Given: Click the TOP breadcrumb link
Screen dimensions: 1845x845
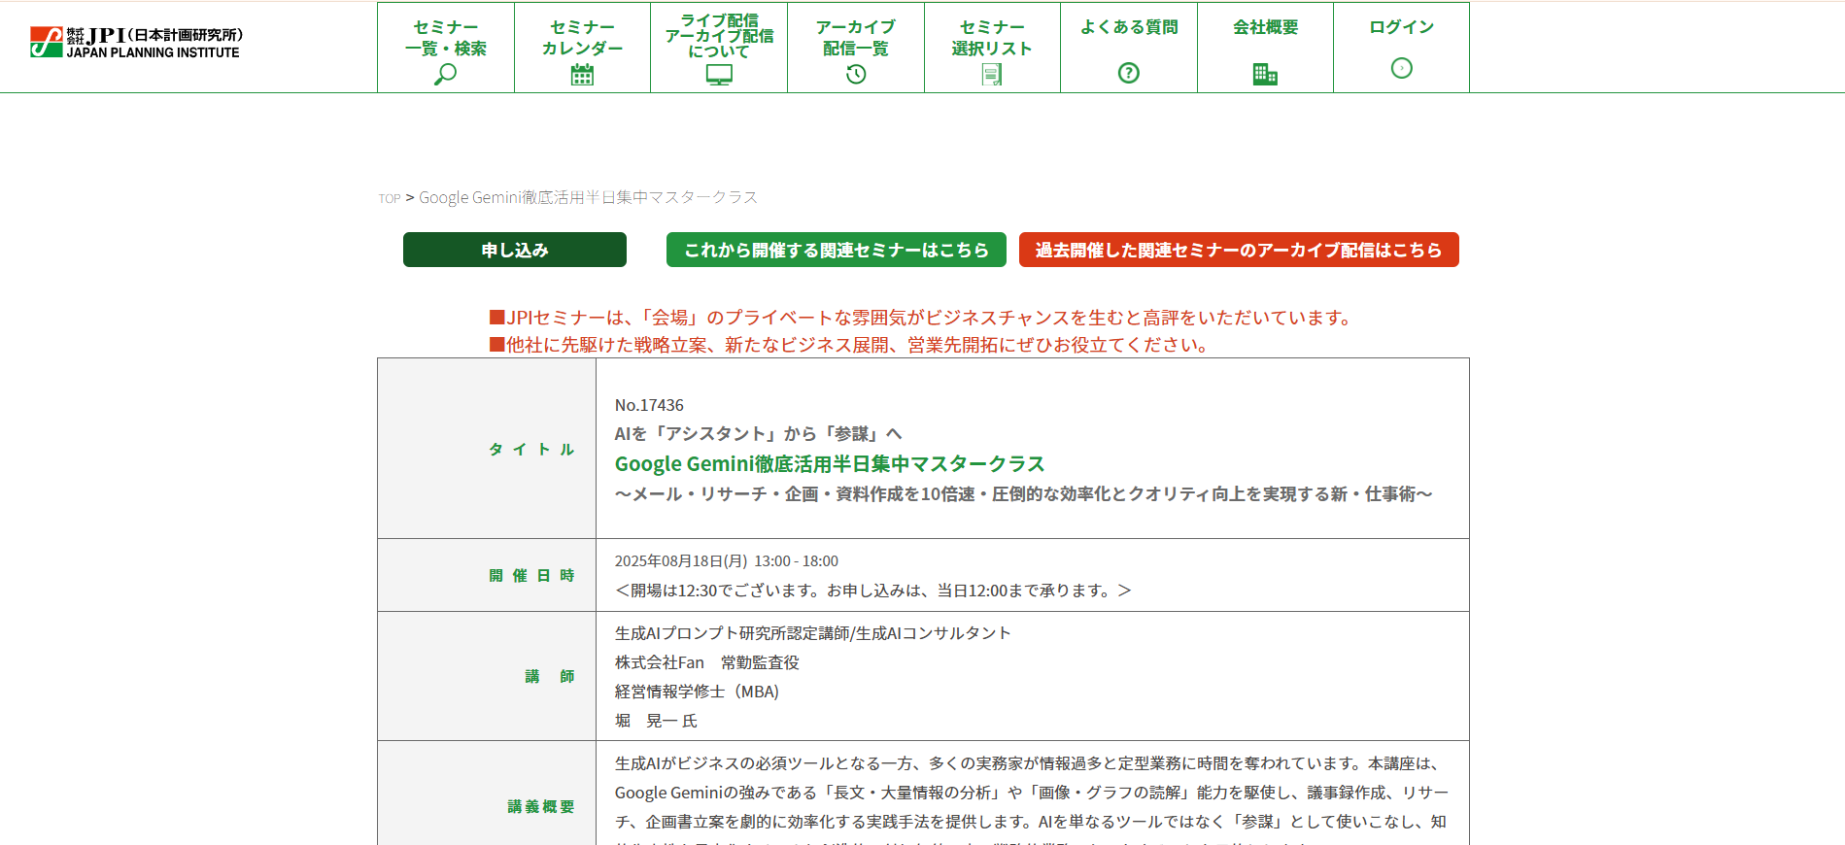Looking at the screenshot, I should click(390, 198).
